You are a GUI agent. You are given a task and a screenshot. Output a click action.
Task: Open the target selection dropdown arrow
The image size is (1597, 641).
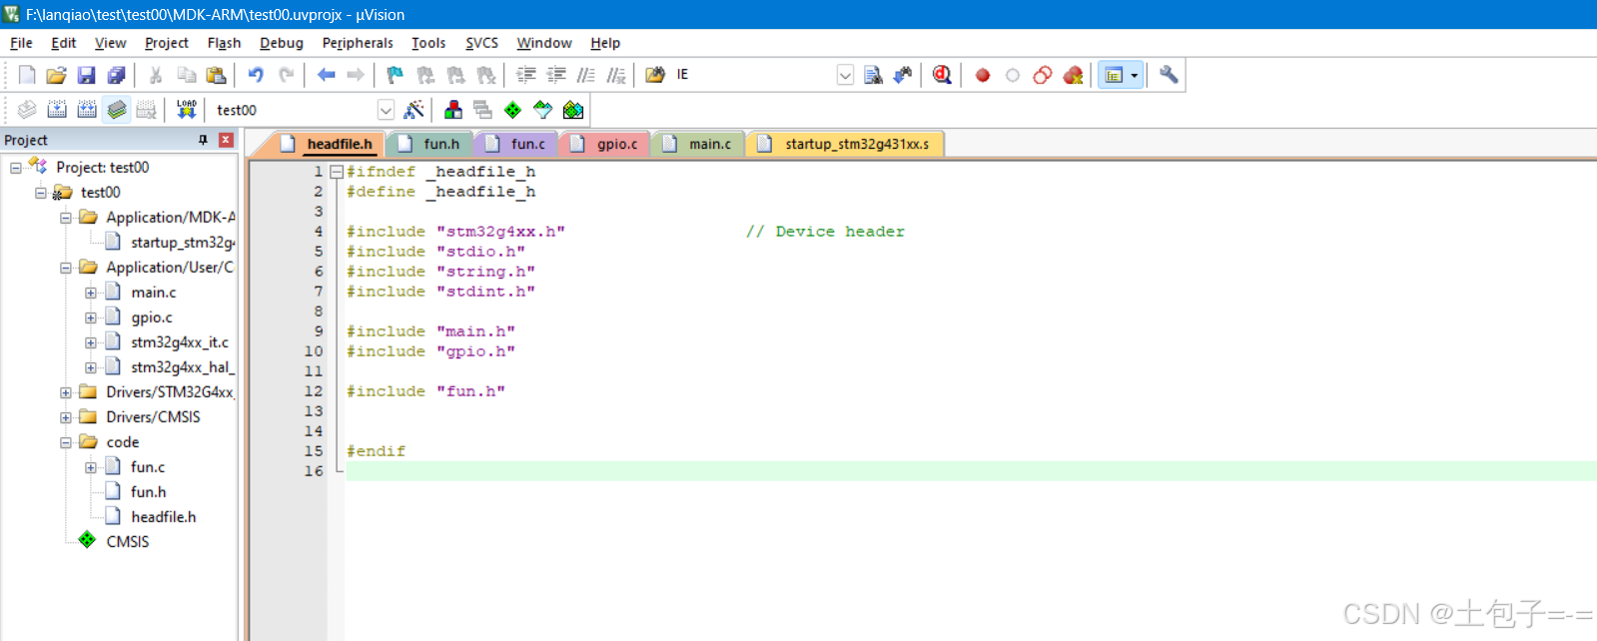point(386,110)
